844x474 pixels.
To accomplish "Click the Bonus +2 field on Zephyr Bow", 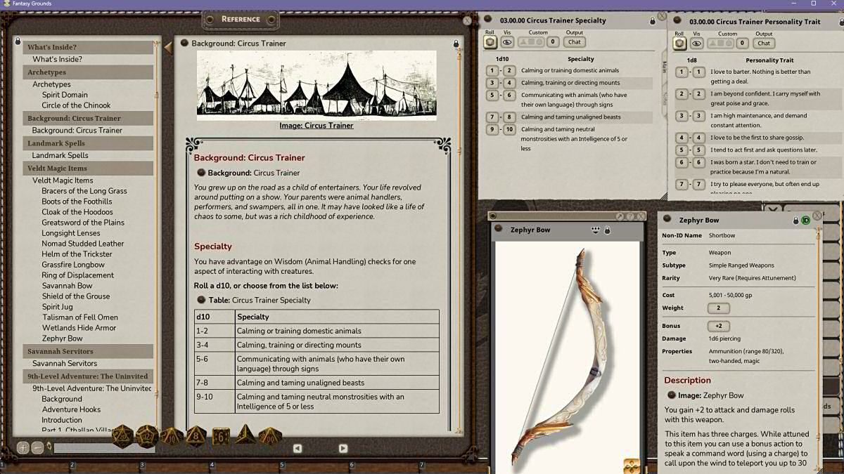I will [718, 326].
